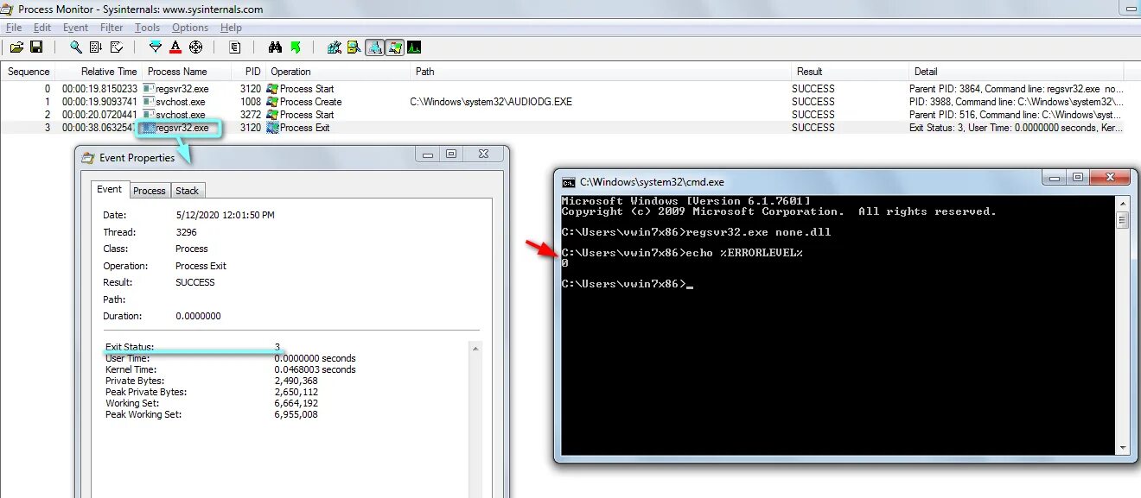This screenshot has width=1141, height=498.
Task: Click Kernel Time value 0.0468003 seconds
Action: [x=315, y=369]
